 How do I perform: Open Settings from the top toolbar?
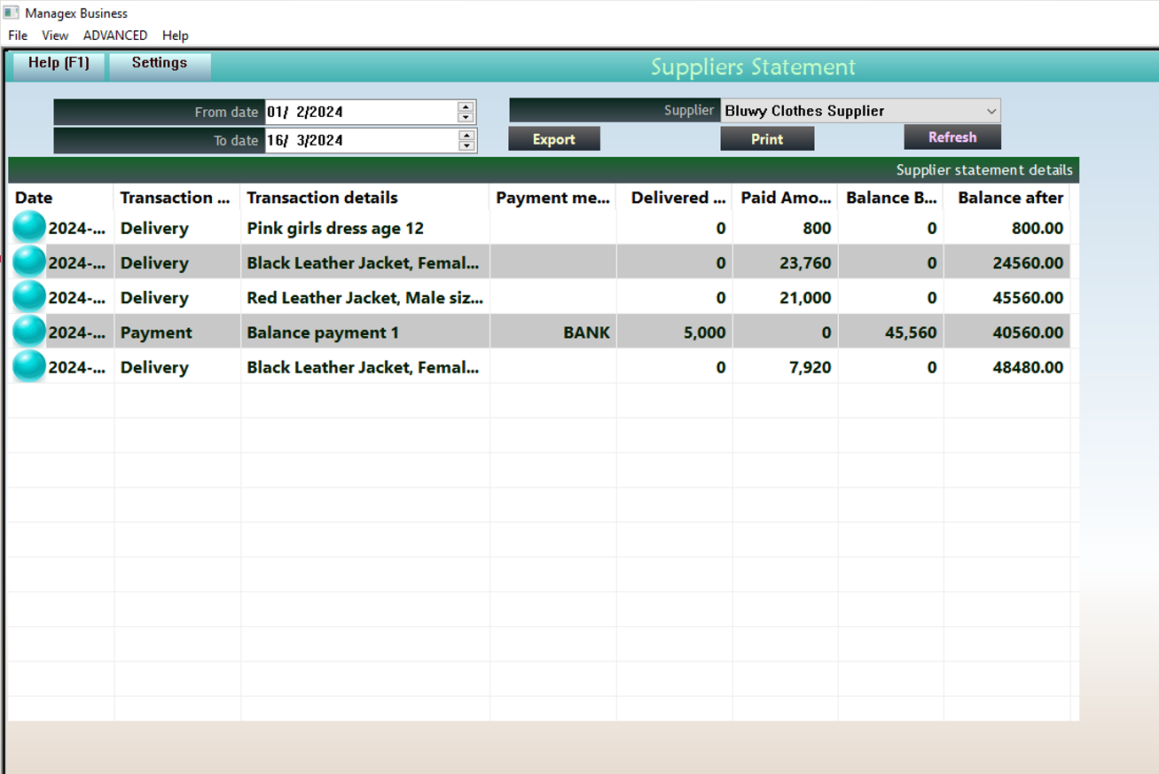pyautogui.click(x=160, y=64)
